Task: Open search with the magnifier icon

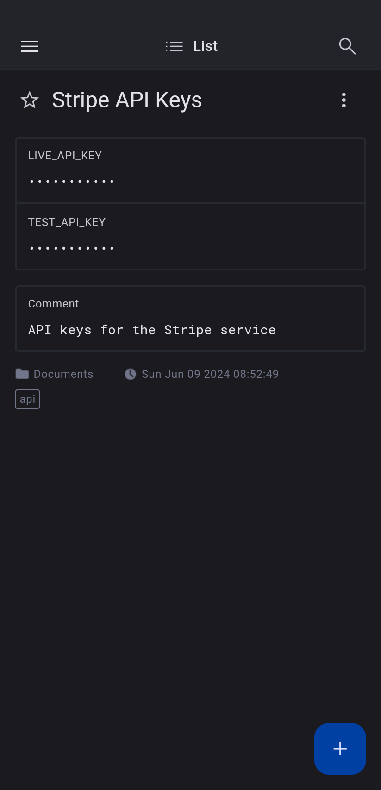Action: coord(347,46)
